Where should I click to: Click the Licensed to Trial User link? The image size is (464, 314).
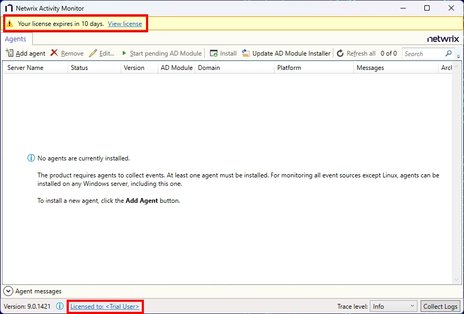[x=105, y=306]
